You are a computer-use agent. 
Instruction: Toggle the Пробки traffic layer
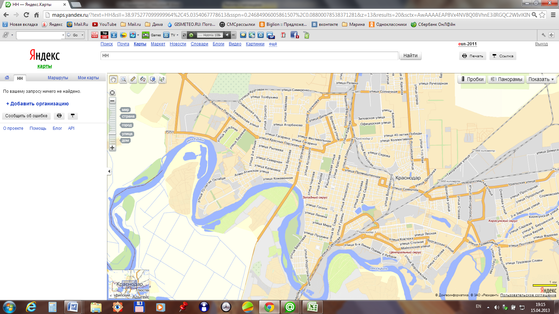click(472, 79)
